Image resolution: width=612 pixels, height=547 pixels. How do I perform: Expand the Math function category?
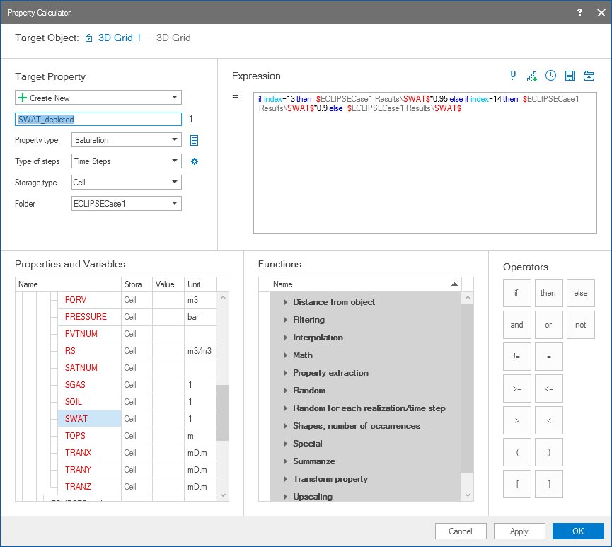(x=302, y=355)
